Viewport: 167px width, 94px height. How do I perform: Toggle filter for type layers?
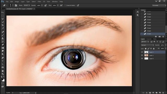[157, 42]
